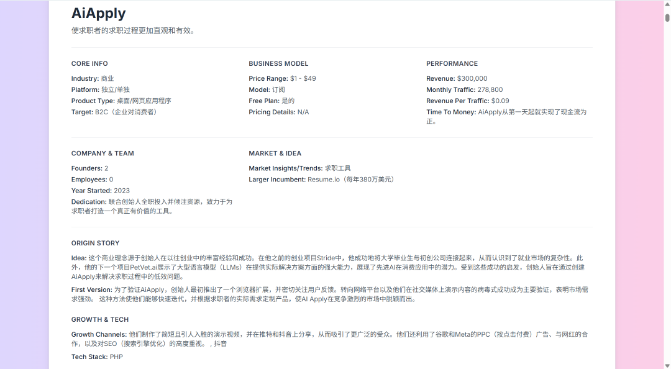
Task: Click the vertical scrollbar thumb
Action: click(667, 17)
